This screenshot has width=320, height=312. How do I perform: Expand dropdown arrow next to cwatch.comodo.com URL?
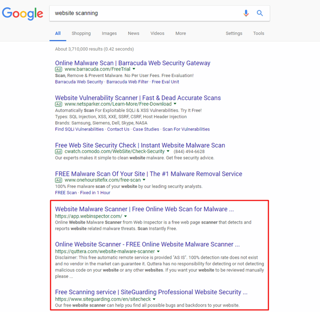(x=168, y=151)
